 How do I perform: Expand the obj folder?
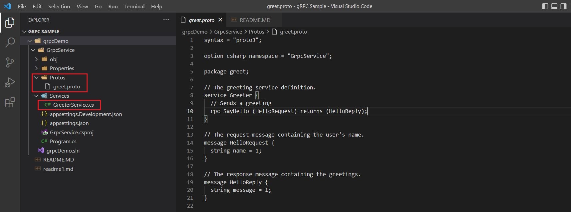36,59
